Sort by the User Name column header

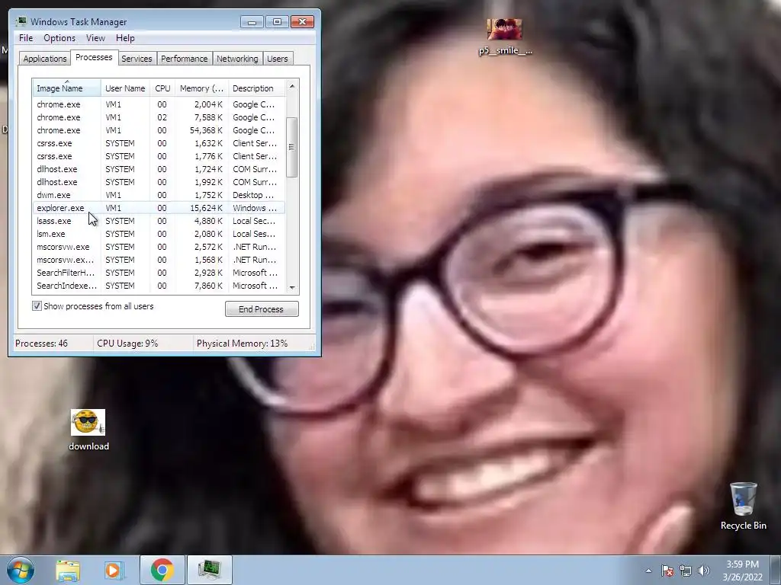[125, 88]
